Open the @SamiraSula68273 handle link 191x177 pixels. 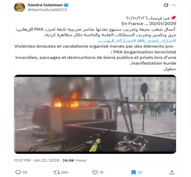click(x=47, y=10)
